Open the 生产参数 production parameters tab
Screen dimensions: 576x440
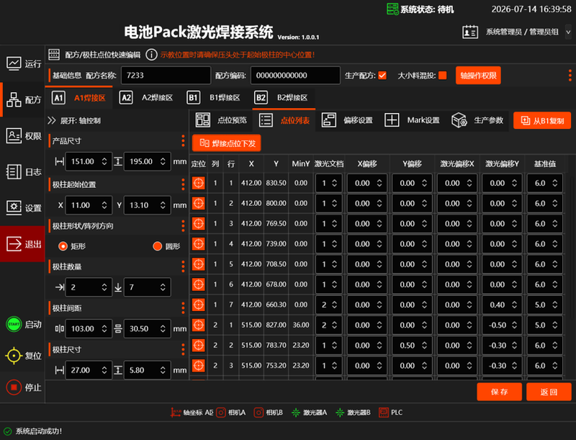coord(477,120)
